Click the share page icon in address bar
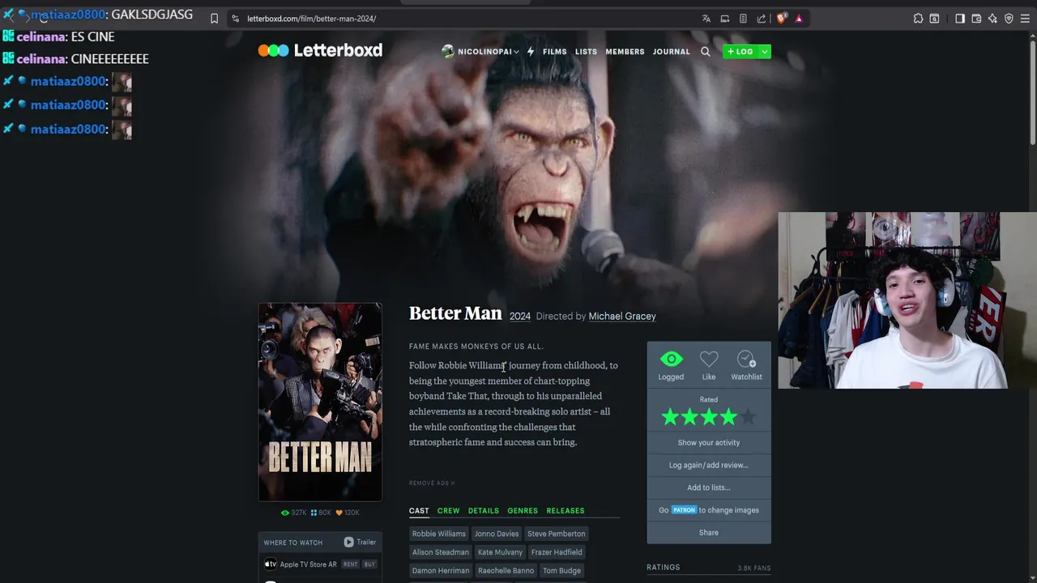This screenshot has width=1037, height=583. point(762,19)
